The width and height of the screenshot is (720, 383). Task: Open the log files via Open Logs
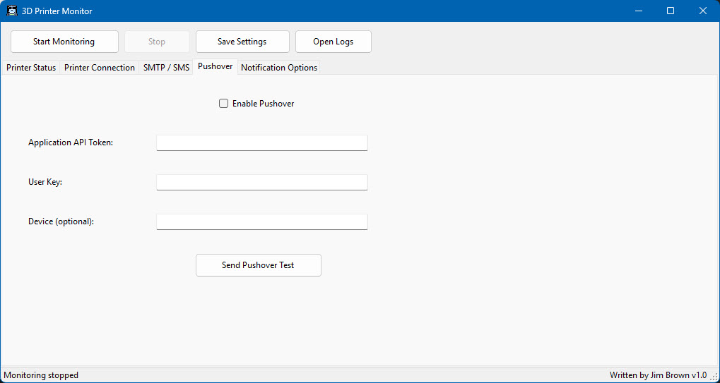[334, 42]
